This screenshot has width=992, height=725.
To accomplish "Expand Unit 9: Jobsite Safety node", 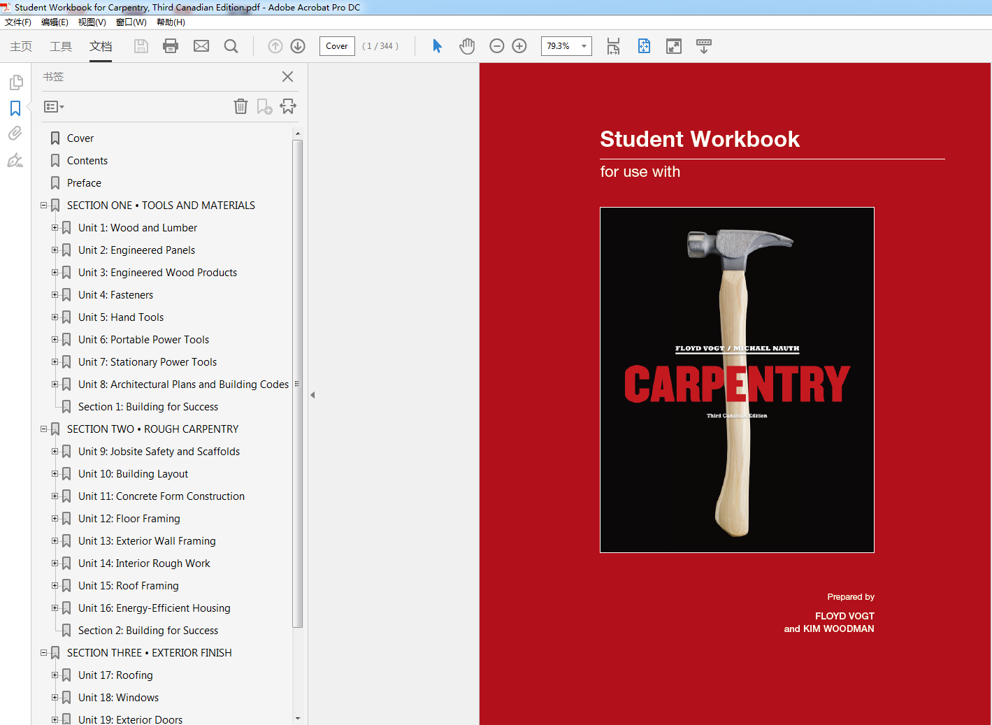I will coord(55,452).
